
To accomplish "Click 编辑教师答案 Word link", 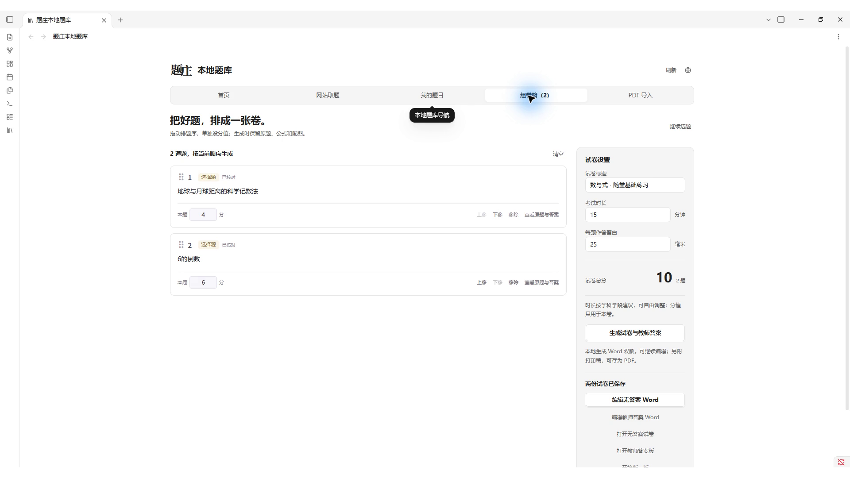I will 635,417.
